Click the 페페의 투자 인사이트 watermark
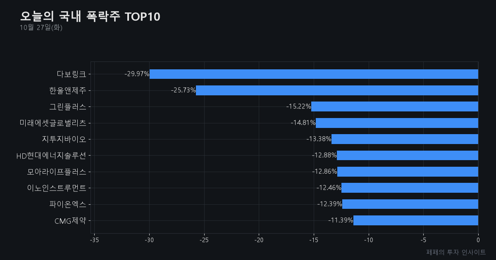The width and height of the screenshot is (496, 260). click(456, 252)
